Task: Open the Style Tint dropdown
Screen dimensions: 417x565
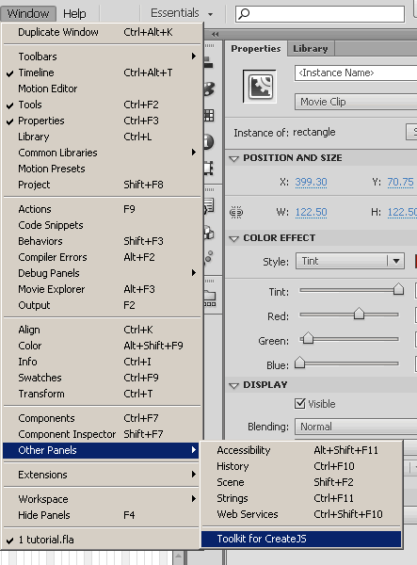Action: tap(350, 261)
